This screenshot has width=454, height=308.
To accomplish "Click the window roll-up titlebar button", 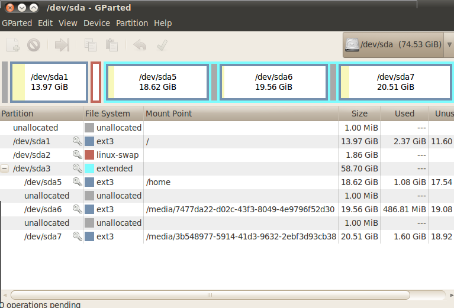I will [x=34, y=8].
